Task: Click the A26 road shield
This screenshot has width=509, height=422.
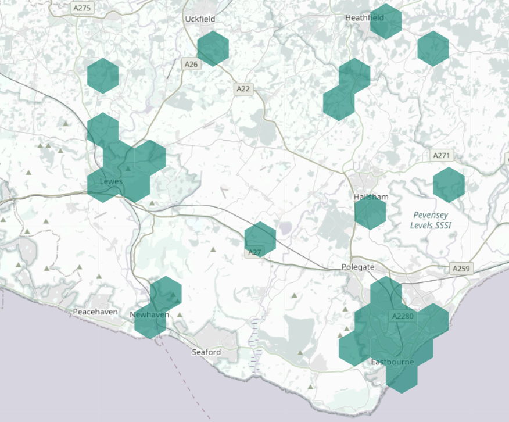Action: pyautogui.click(x=191, y=65)
